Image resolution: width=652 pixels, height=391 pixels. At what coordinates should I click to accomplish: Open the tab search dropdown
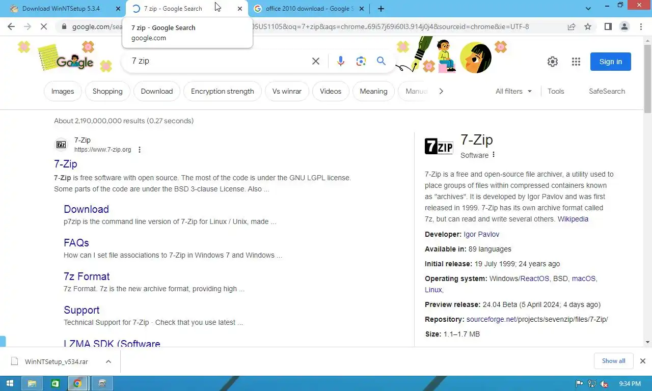[588, 9]
